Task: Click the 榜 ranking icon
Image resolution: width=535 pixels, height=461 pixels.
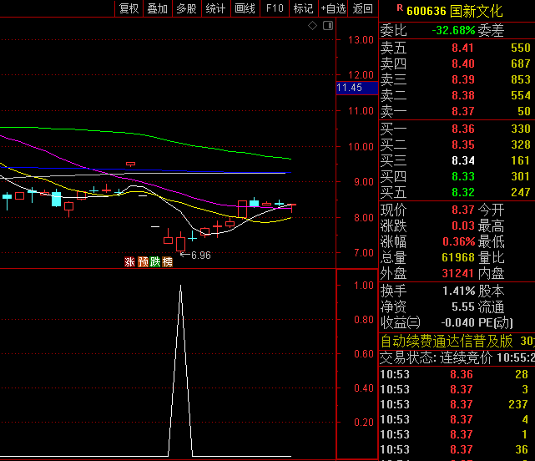Action: click(167, 261)
